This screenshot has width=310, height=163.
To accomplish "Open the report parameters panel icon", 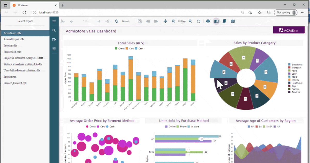I will click(x=54, y=49).
